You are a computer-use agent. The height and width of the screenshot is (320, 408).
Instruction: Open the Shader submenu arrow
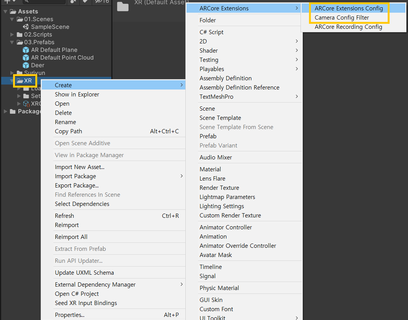tap(297, 50)
